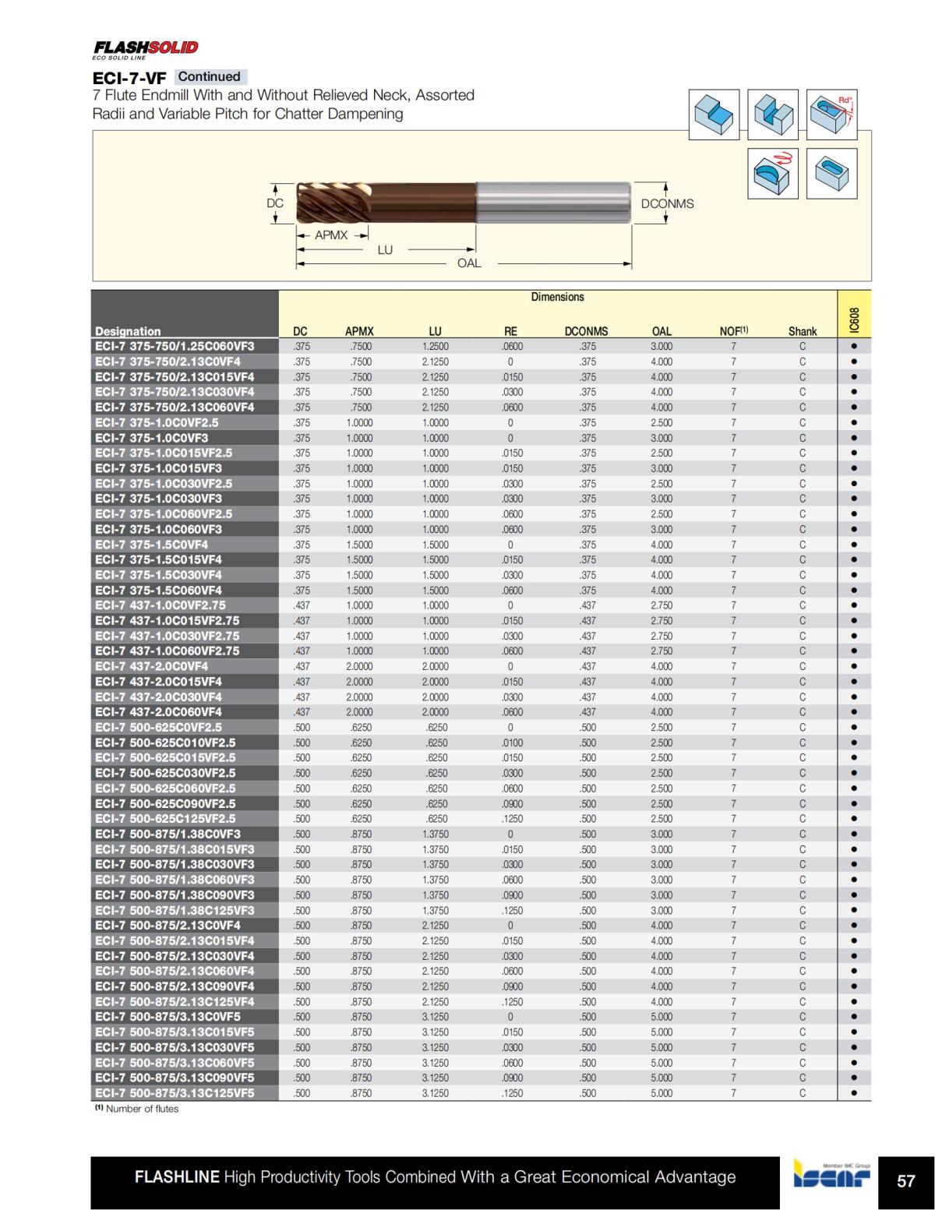Toggle the IC608 dot on the last table row

coord(852,1092)
